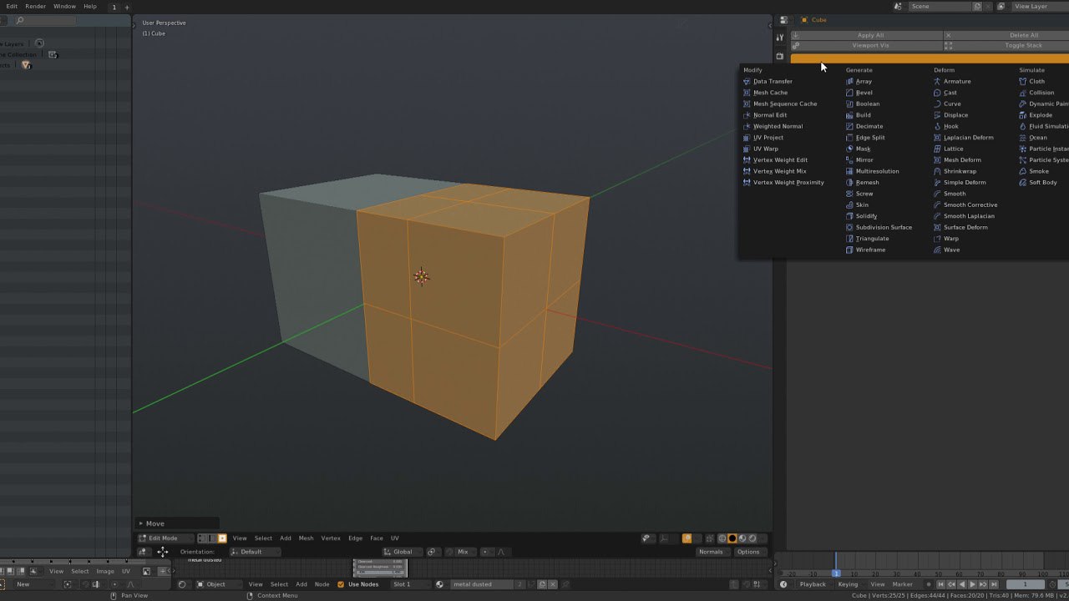Select the Bevel modifier icon
The width and height of the screenshot is (1069, 601).
(x=850, y=93)
